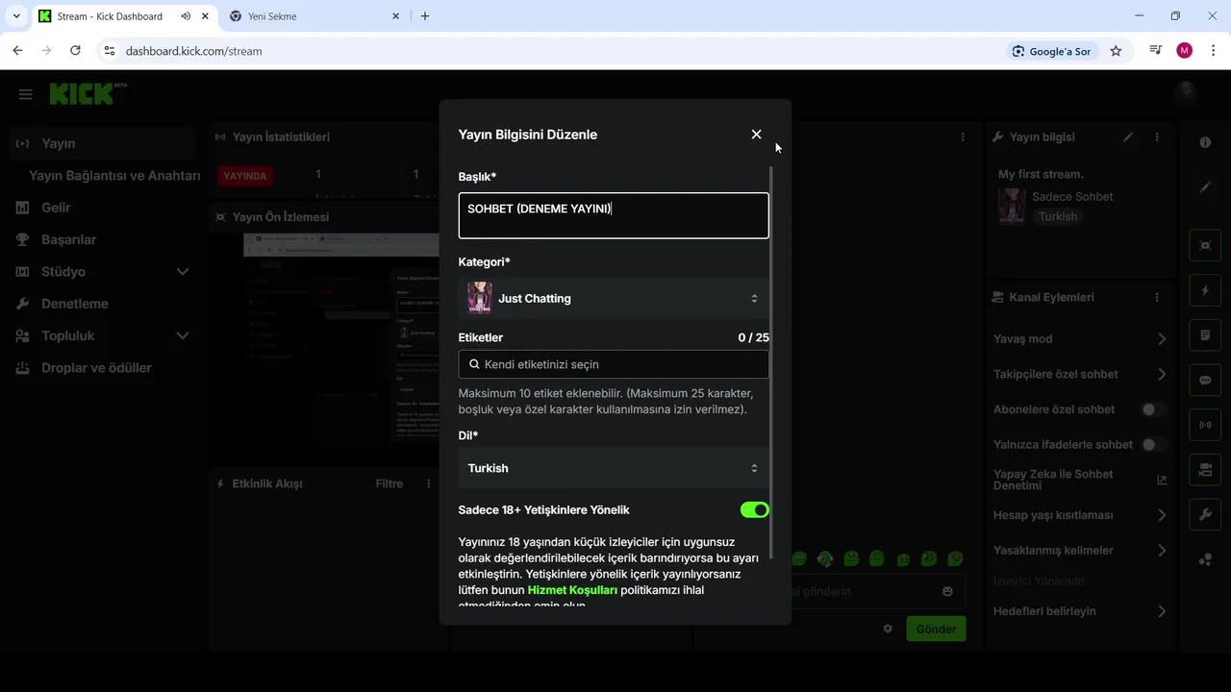Click the Turkish tag in Yayın bilgisi panel
1231x692 pixels.
tap(1058, 217)
